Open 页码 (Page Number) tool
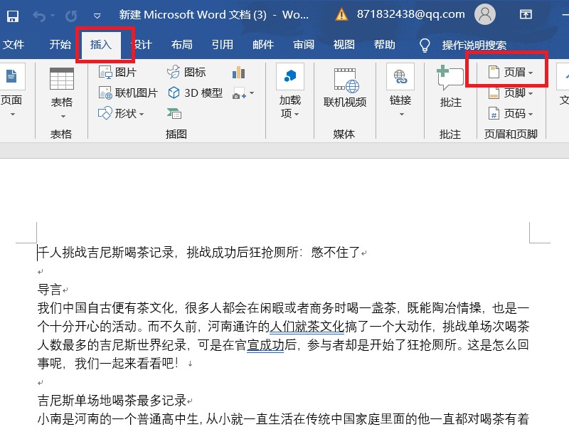Viewport: 569px width, 427px height. pos(494,113)
